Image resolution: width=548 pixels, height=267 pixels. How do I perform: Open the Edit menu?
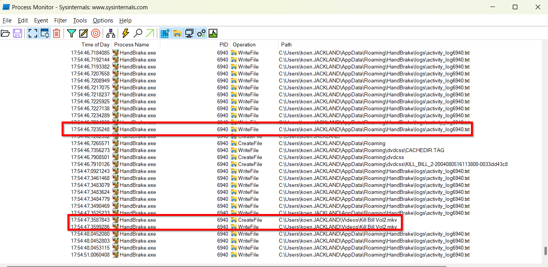click(x=23, y=21)
